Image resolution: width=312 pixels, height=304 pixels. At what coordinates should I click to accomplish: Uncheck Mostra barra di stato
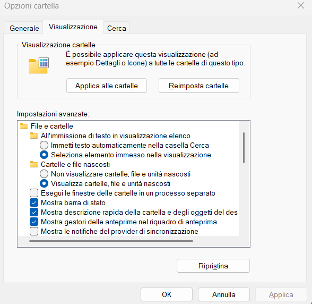(34, 202)
